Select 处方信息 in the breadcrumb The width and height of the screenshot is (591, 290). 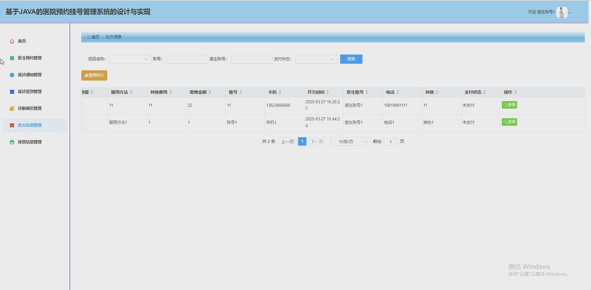click(113, 37)
